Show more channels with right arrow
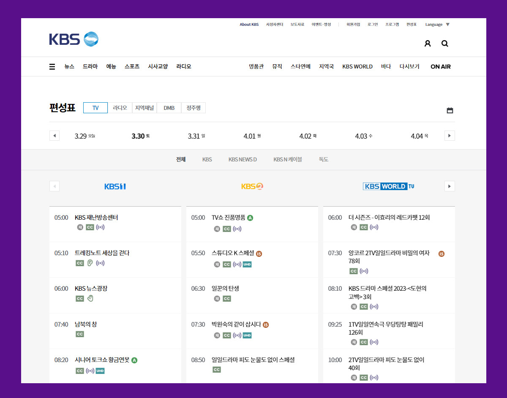 point(450,186)
